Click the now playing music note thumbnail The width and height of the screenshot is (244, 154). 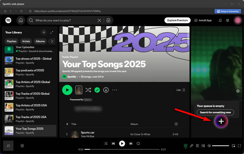(8, 146)
